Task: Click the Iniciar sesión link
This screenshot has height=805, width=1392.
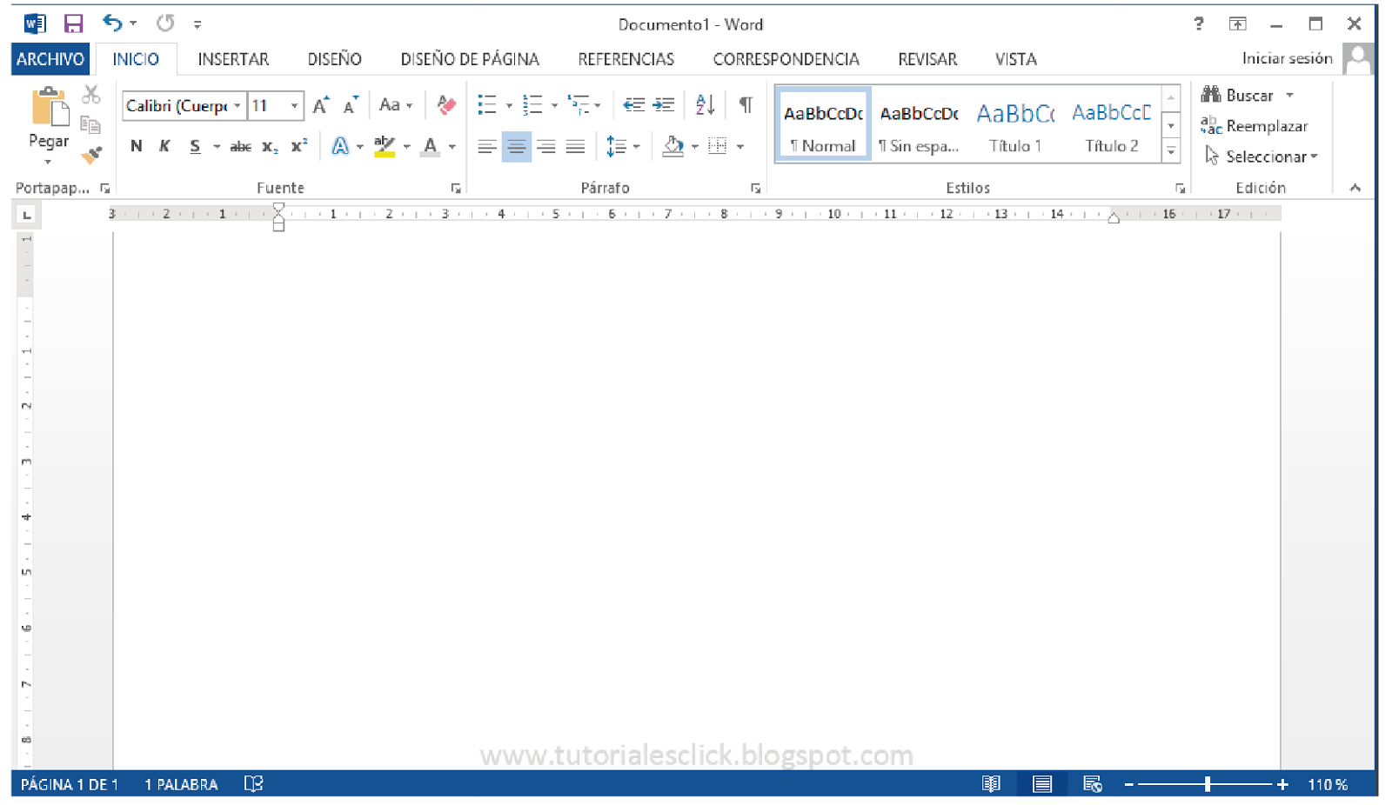Action: coord(1287,58)
